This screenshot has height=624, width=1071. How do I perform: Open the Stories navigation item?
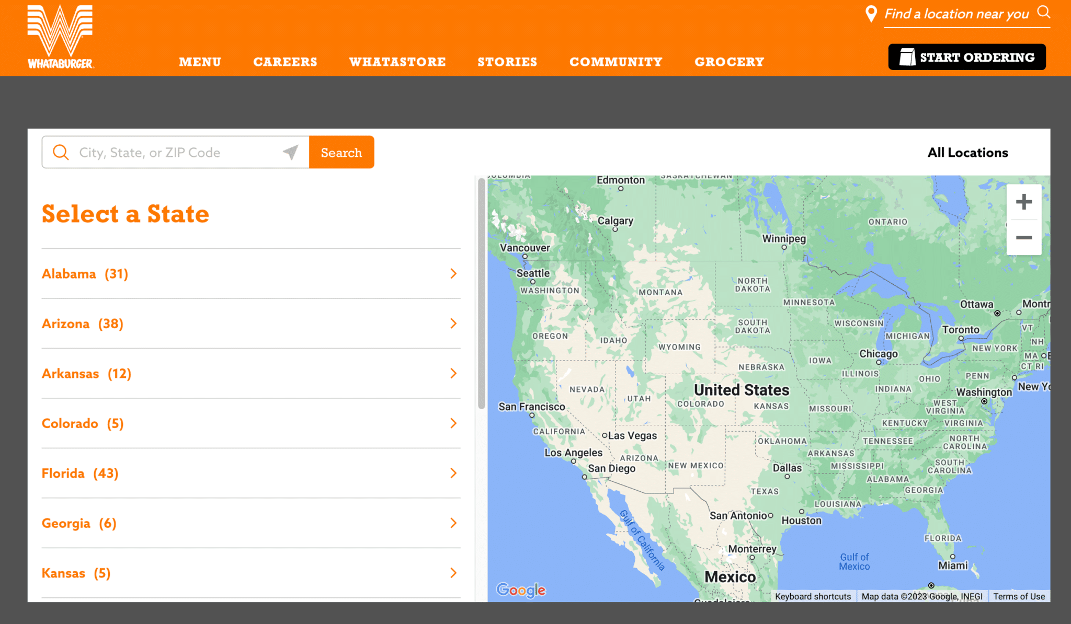coord(507,62)
